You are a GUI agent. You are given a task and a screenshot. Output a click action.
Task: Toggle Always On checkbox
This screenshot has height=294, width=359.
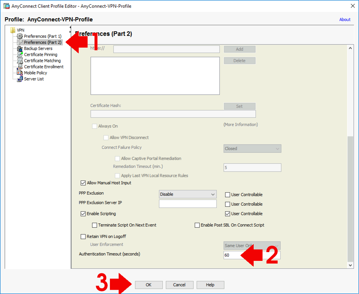[94, 126]
